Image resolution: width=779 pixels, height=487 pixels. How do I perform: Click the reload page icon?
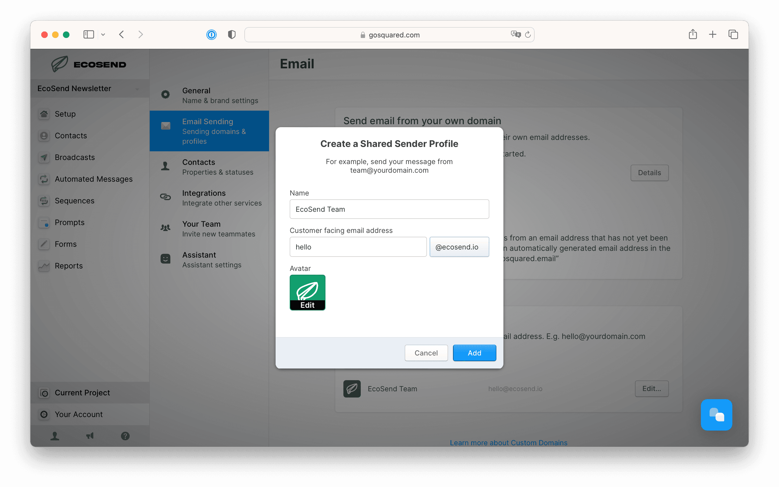click(528, 34)
